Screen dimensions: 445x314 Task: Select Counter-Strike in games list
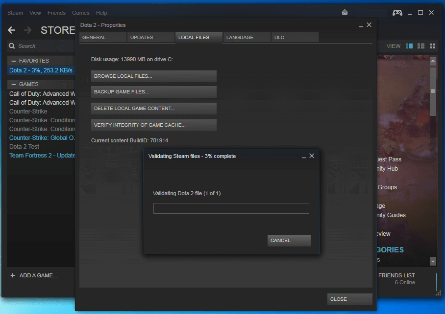click(28, 112)
